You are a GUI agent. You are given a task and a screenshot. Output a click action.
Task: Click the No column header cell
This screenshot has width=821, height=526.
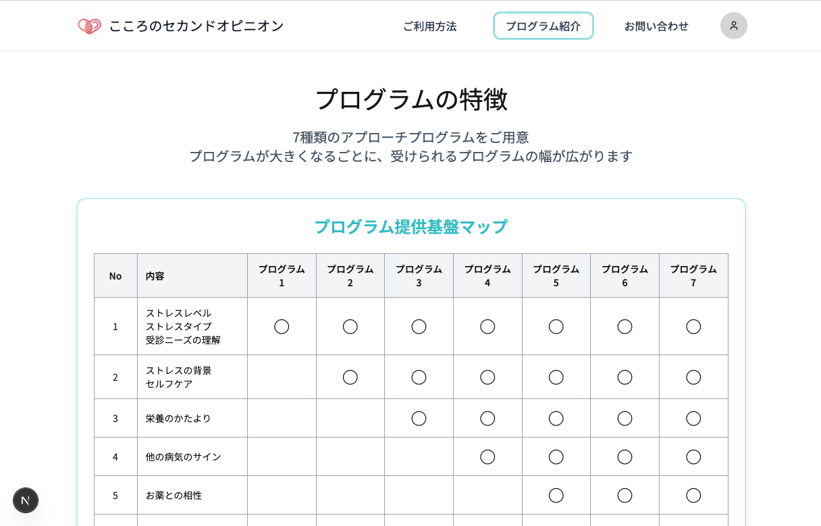(115, 276)
